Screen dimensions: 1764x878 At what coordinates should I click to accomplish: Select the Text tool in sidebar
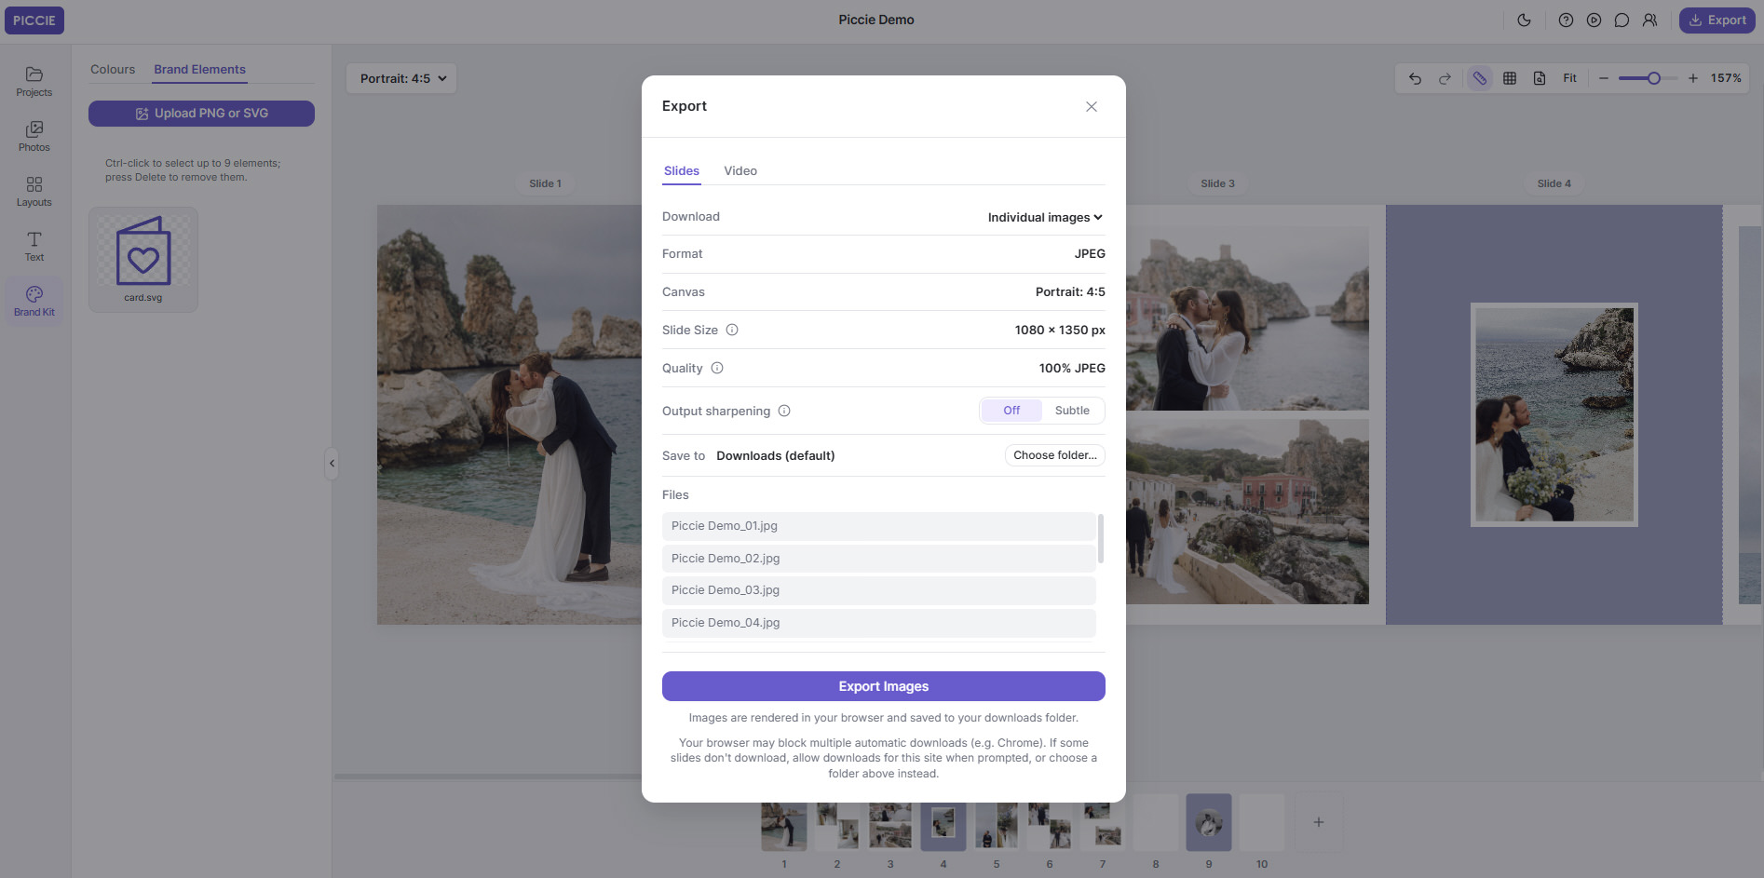34,246
